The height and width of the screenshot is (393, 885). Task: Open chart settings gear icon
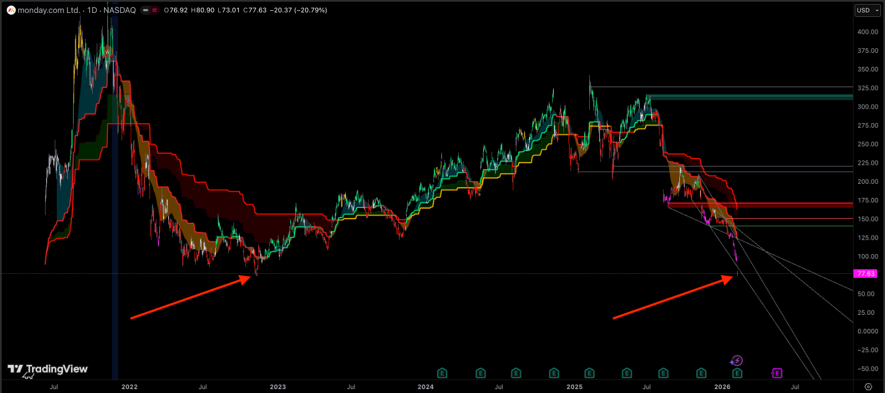tap(868, 387)
